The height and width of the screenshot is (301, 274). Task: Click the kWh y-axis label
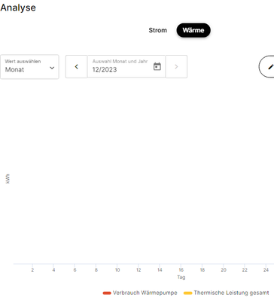click(8, 178)
